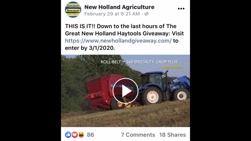Viewport: 251px width, 141px height.
Task: Click the 'enter by 3/1/2020' text line
Action: pos(90,48)
